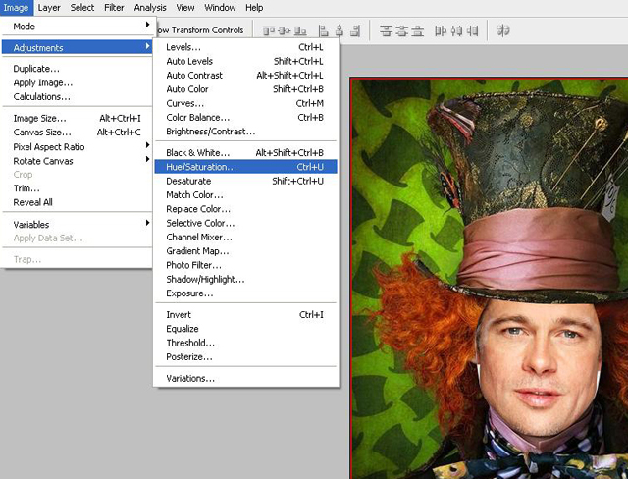
Task: Expand the Rotate Canvas submenu
Action: (77, 161)
